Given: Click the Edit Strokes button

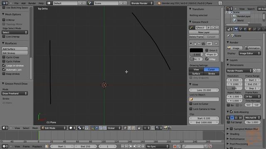Looking at the screenshot, I should (15, 53).
